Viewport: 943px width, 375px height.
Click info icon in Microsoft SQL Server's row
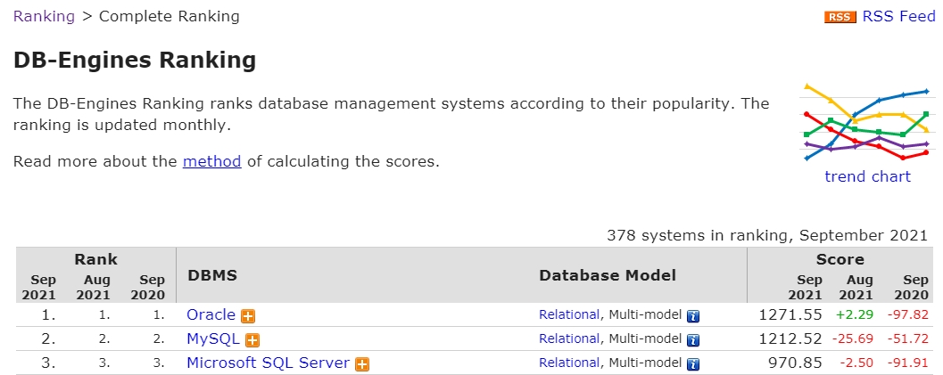(x=693, y=364)
